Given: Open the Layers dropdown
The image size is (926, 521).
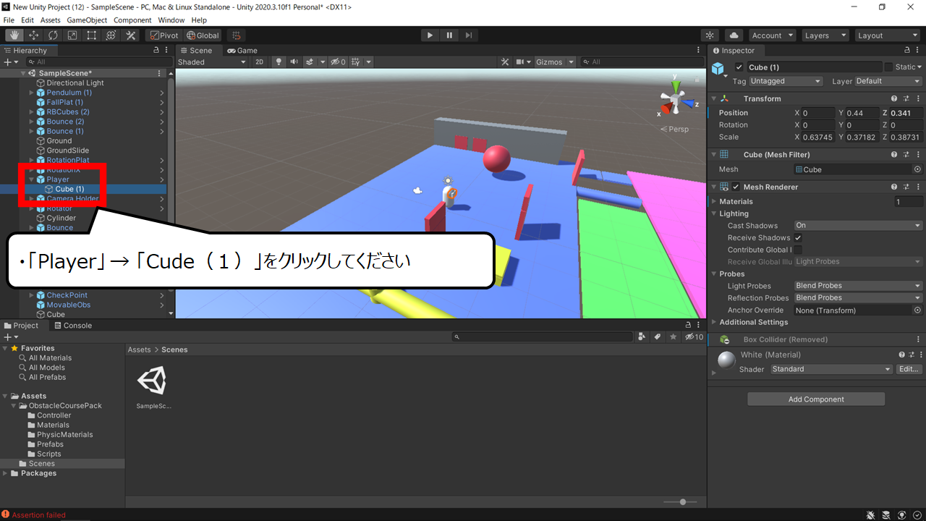Looking at the screenshot, I should pyautogui.click(x=825, y=35).
